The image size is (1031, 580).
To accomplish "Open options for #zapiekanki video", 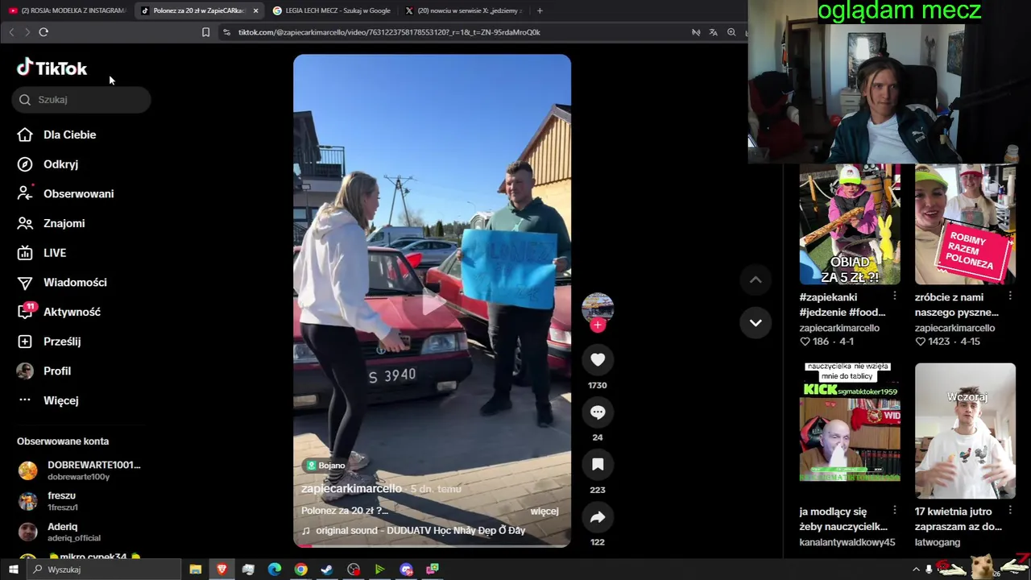I will coord(894,296).
